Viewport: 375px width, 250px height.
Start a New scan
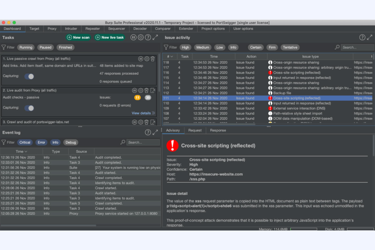click(78, 37)
